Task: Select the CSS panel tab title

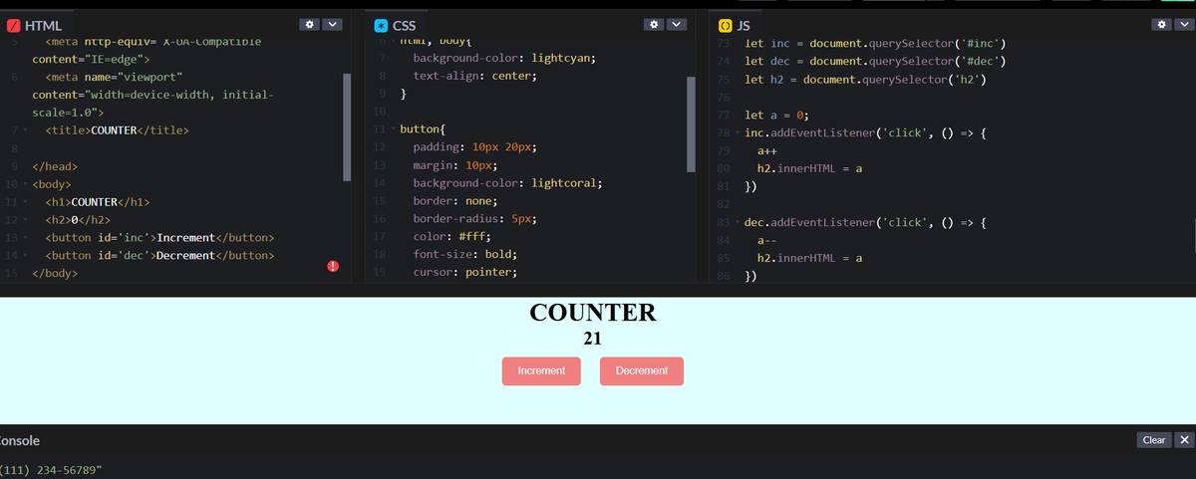Action: pyautogui.click(x=405, y=25)
